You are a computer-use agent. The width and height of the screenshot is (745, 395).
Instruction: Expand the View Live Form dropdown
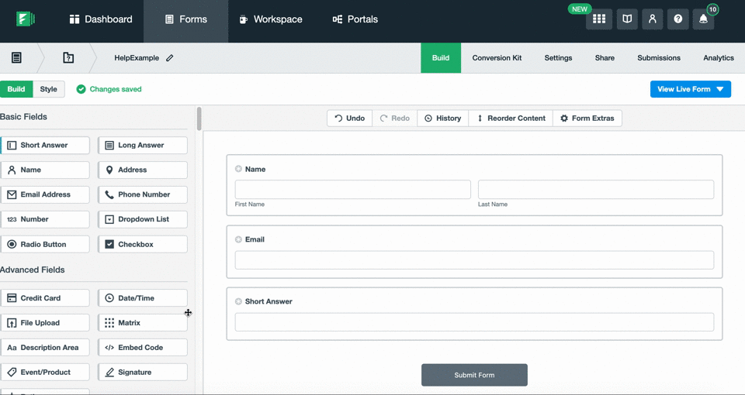click(x=721, y=89)
